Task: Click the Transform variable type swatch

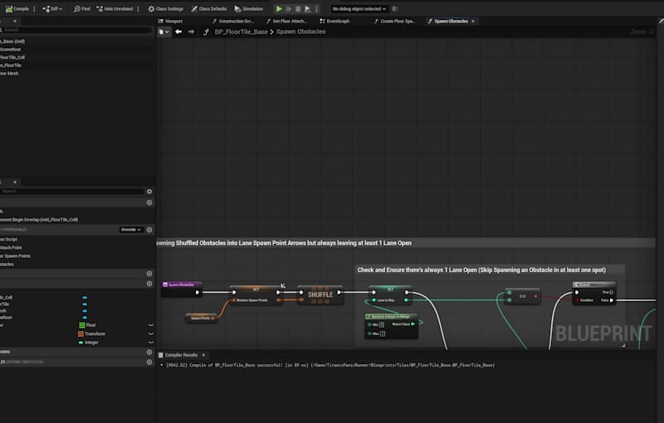Action: point(82,333)
